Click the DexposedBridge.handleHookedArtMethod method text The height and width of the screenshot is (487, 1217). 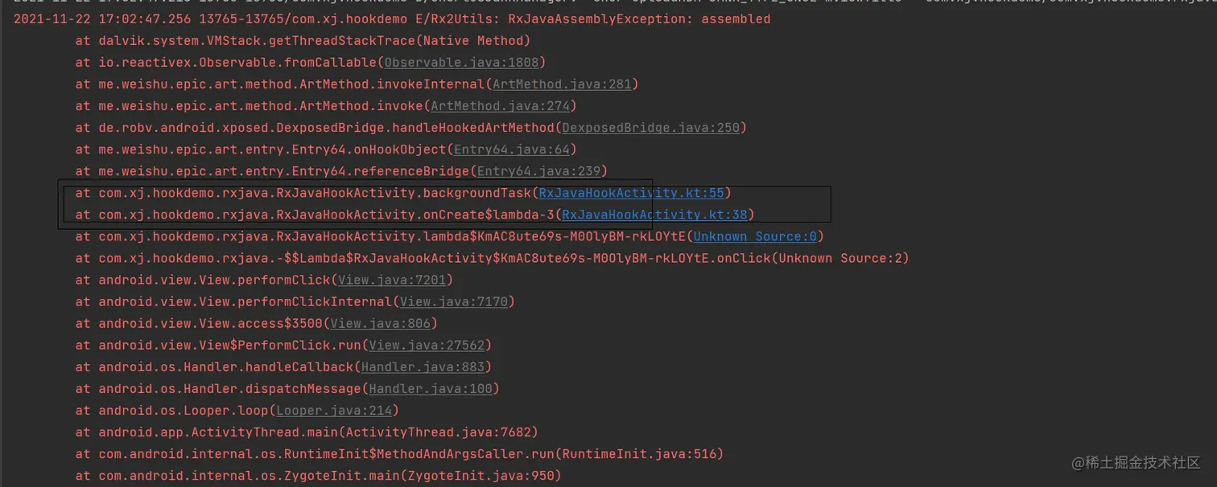tap(326, 127)
